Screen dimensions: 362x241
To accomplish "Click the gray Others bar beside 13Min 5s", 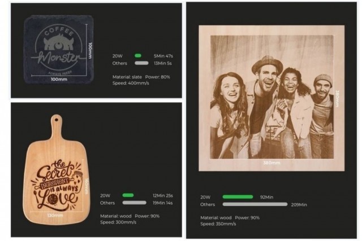I will (x=141, y=63).
